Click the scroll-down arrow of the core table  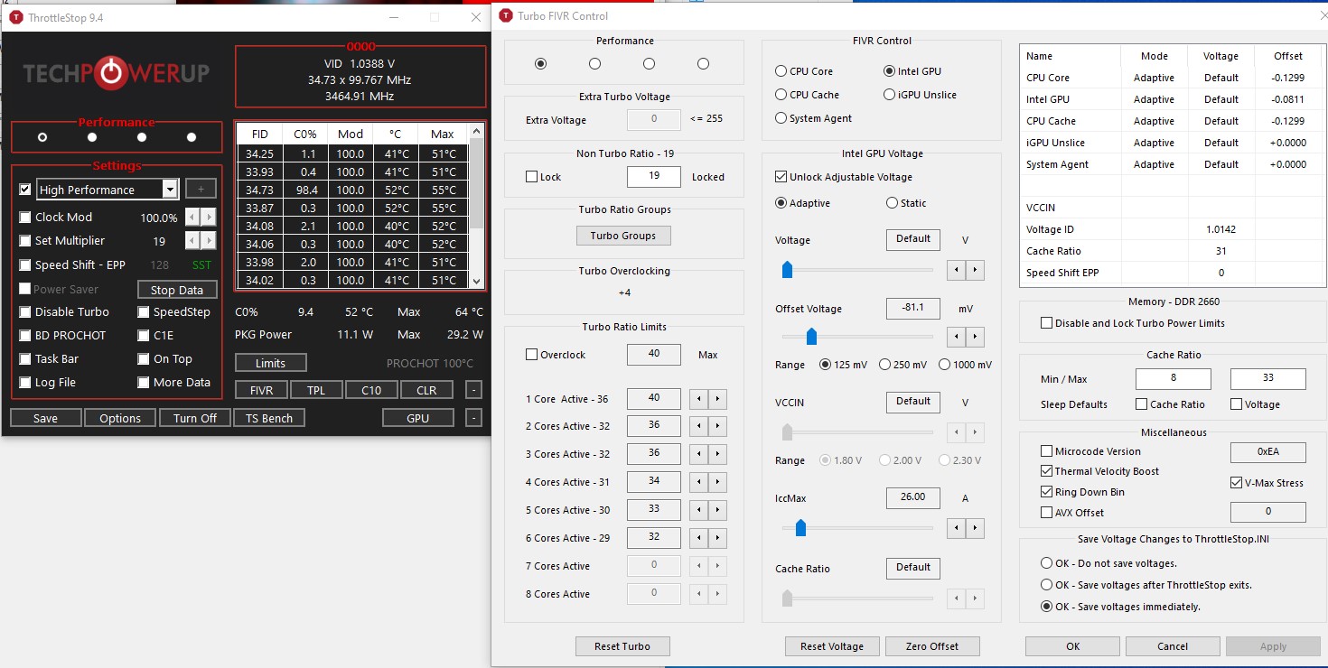[477, 281]
